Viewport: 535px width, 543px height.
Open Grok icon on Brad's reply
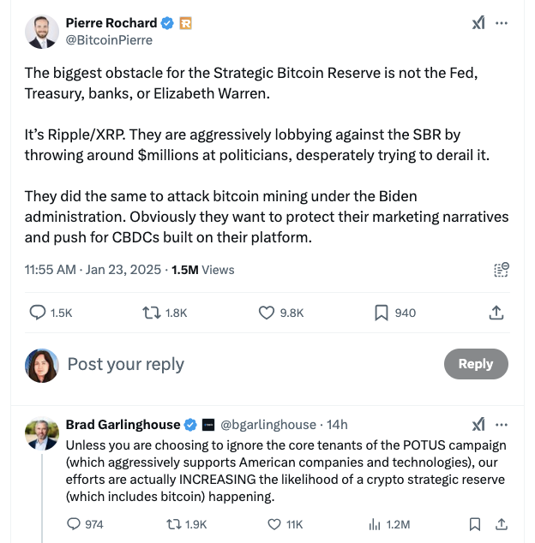pyautogui.click(x=478, y=425)
